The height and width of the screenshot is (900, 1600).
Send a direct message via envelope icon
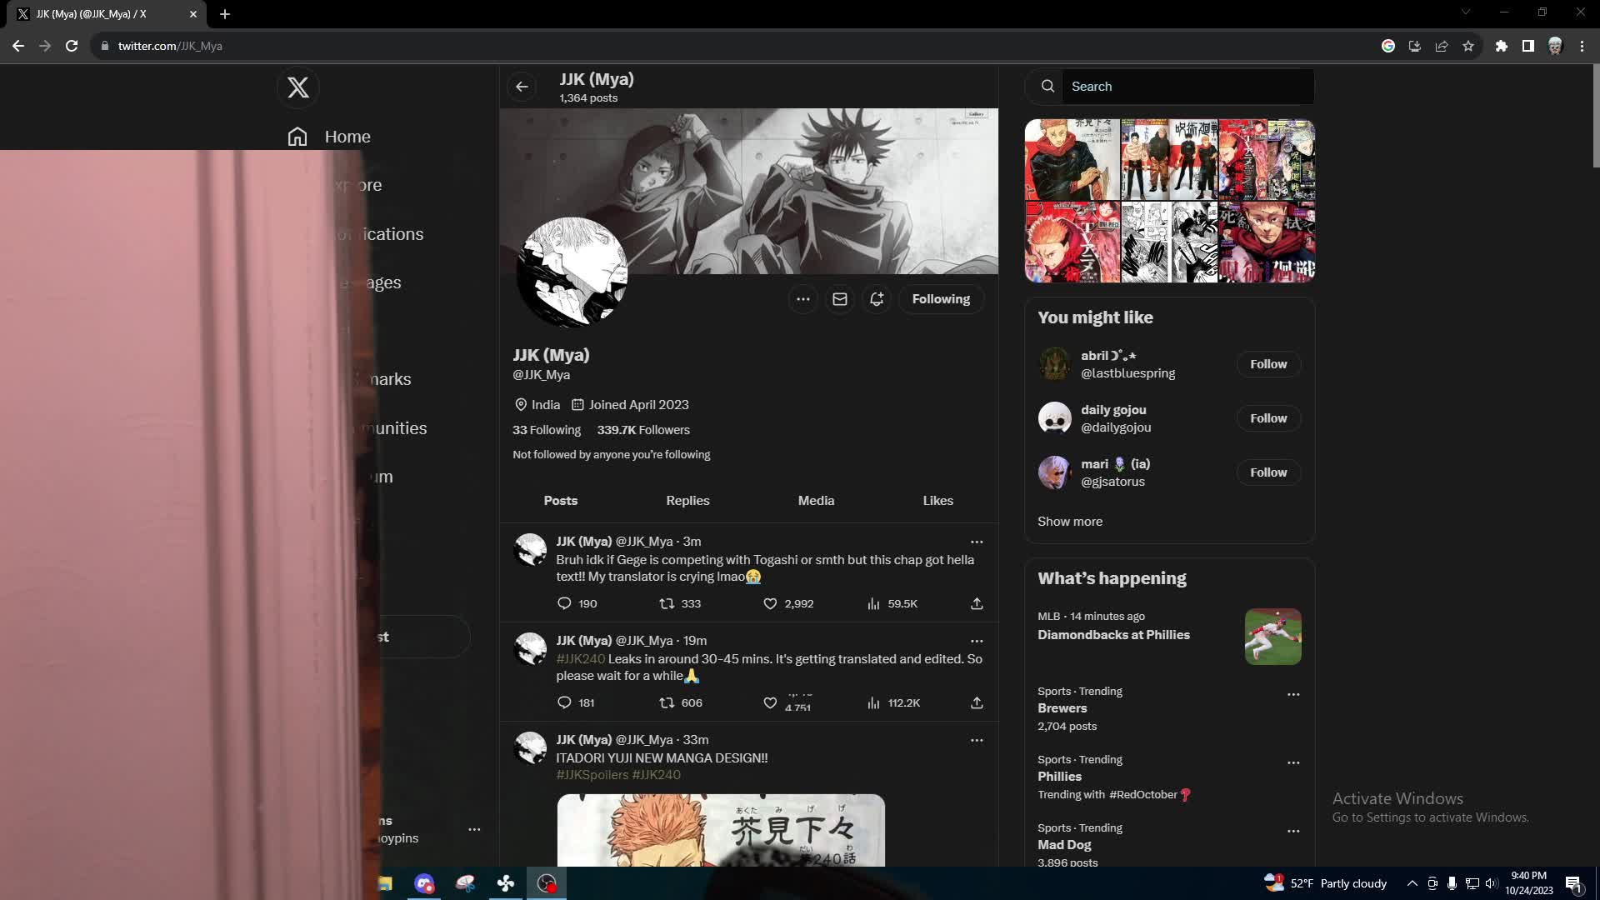coord(839,299)
